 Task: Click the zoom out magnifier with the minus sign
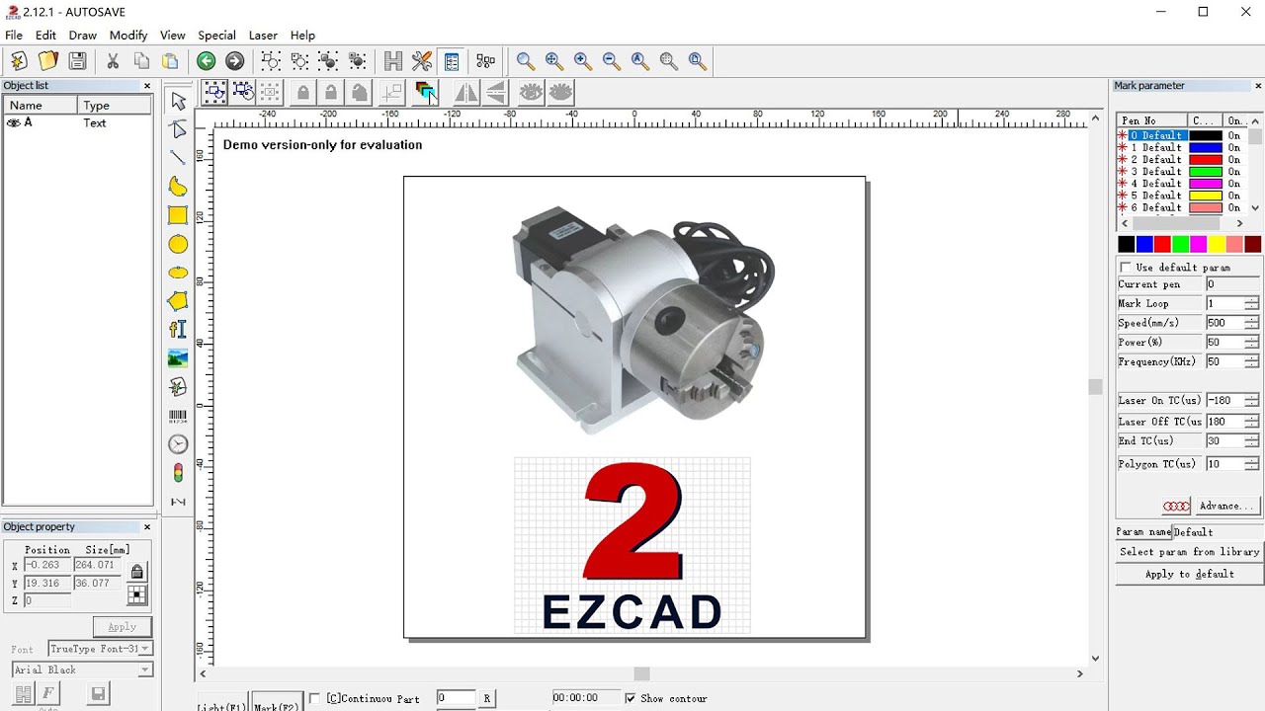(612, 61)
